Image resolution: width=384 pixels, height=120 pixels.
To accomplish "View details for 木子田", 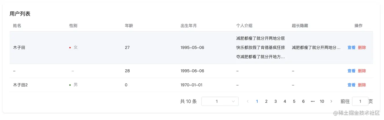I will pyautogui.click(x=351, y=47).
